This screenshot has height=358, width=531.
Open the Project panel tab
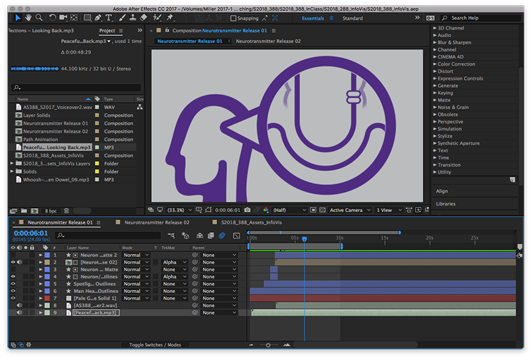[107, 30]
